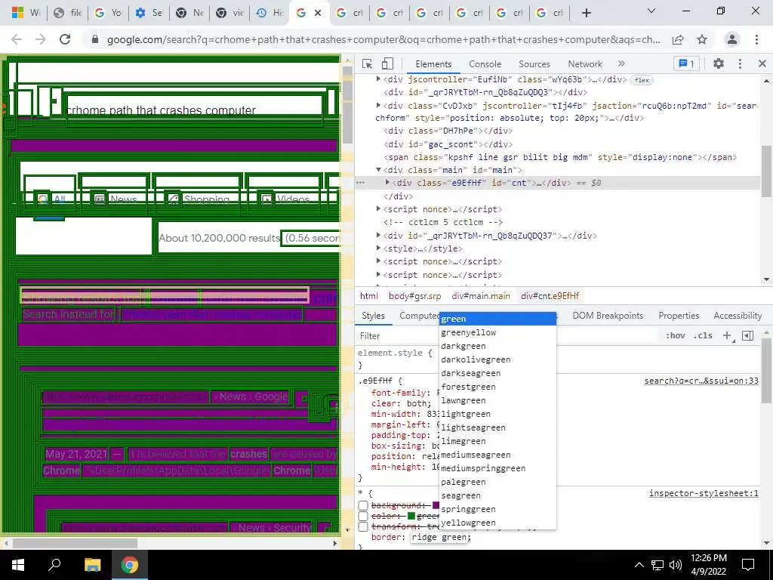Open the Accessibility pane tab
Image resolution: width=773 pixels, height=580 pixels.
738,316
